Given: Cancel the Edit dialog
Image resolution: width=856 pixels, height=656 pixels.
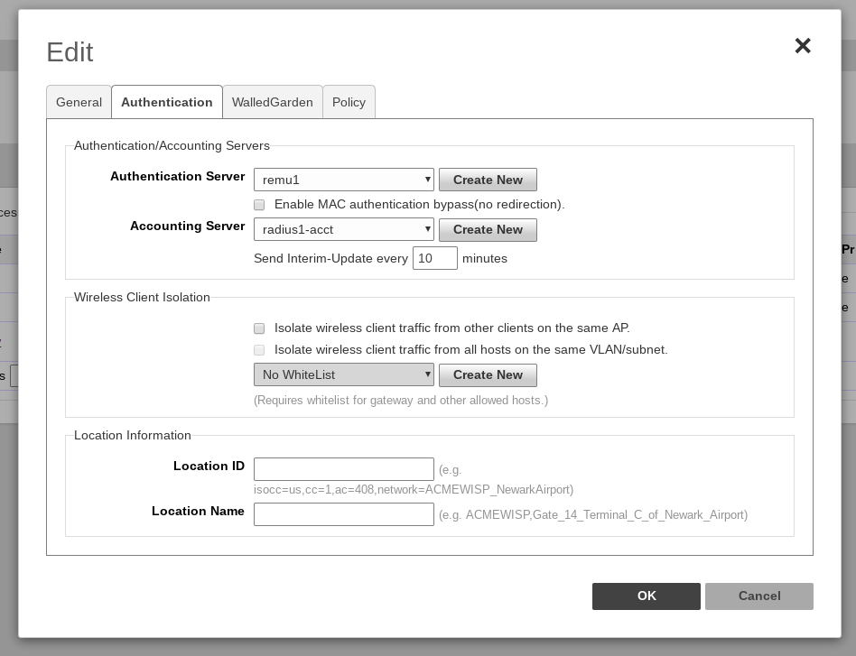Looking at the screenshot, I should coord(758,596).
